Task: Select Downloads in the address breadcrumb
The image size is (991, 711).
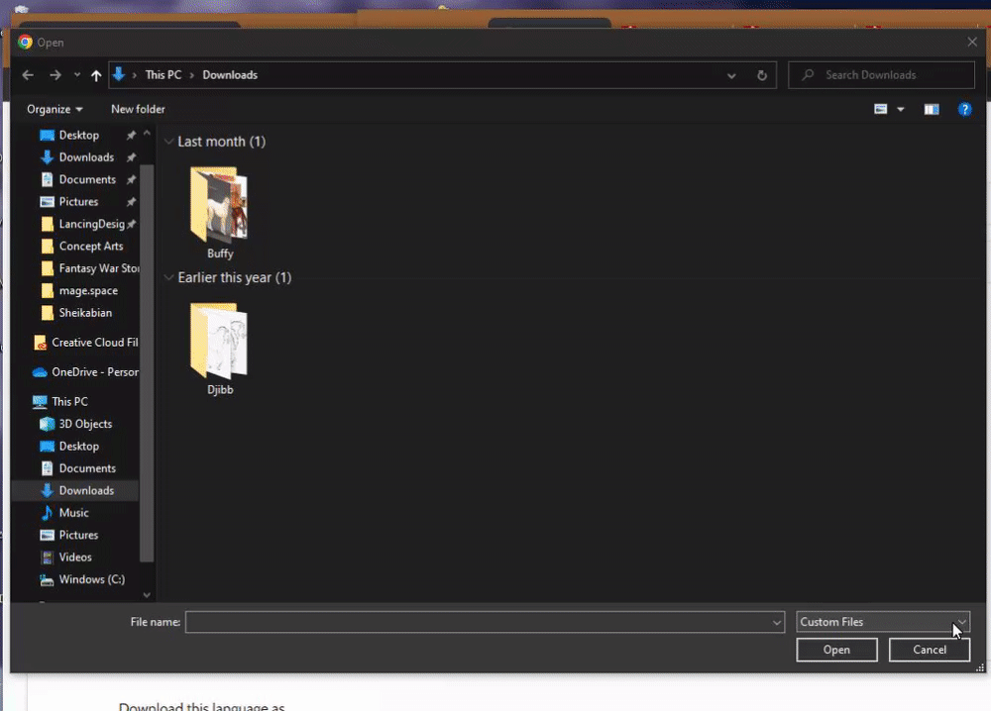Action: pyautogui.click(x=230, y=74)
